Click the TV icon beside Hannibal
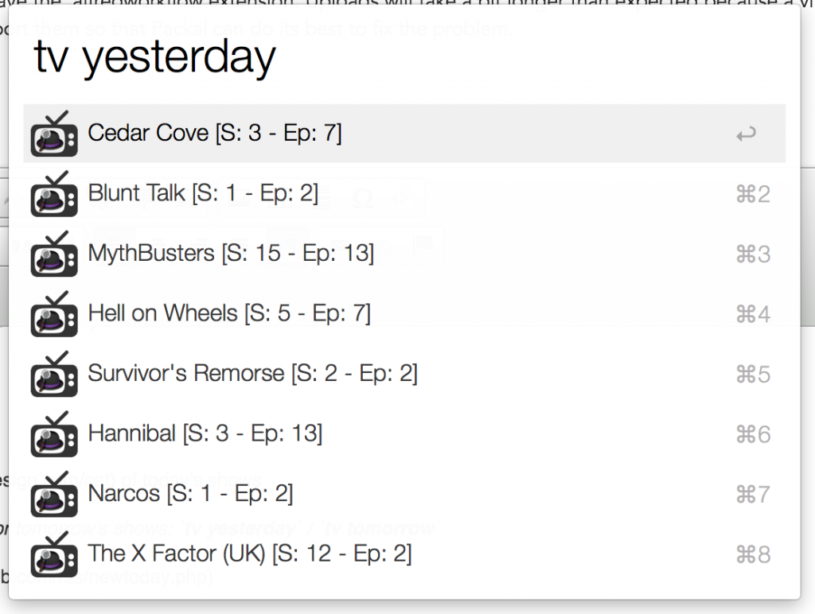 (54, 434)
